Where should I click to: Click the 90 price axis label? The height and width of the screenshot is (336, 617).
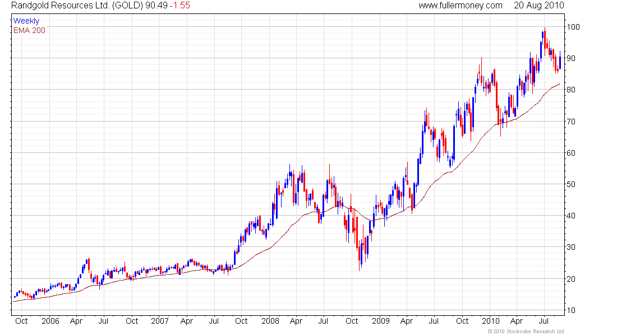(x=570, y=58)
